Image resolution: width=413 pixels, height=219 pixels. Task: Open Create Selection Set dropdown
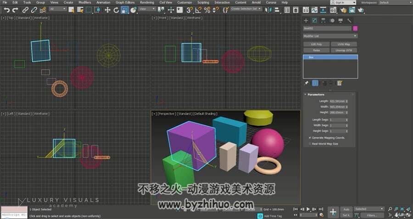click(x=246, y=9)
